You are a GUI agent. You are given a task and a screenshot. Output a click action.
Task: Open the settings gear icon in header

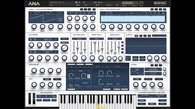[x=79, y=2]
